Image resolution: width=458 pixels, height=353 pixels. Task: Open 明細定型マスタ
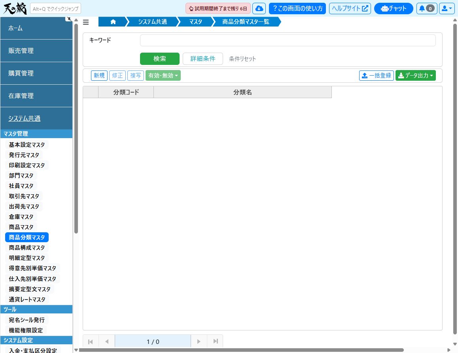tap(27, 258)
